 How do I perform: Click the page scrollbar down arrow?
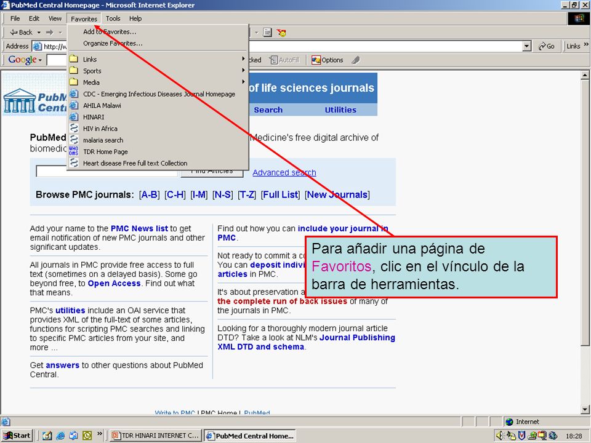585,410
